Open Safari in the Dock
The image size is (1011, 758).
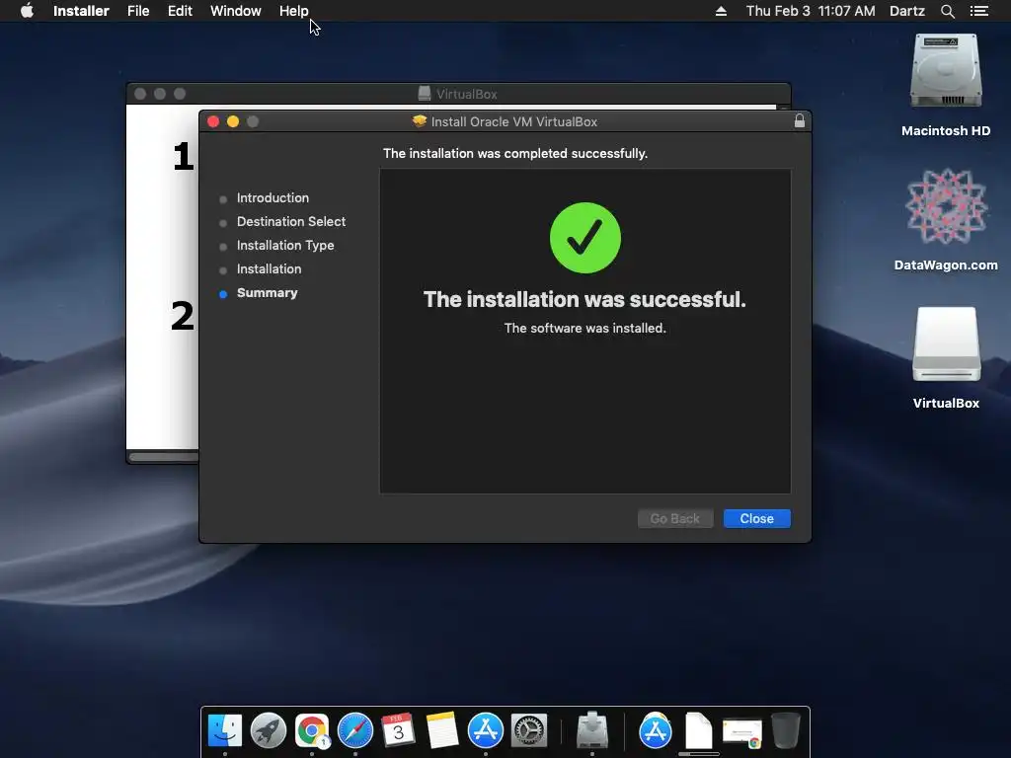[x=355, y=730]
